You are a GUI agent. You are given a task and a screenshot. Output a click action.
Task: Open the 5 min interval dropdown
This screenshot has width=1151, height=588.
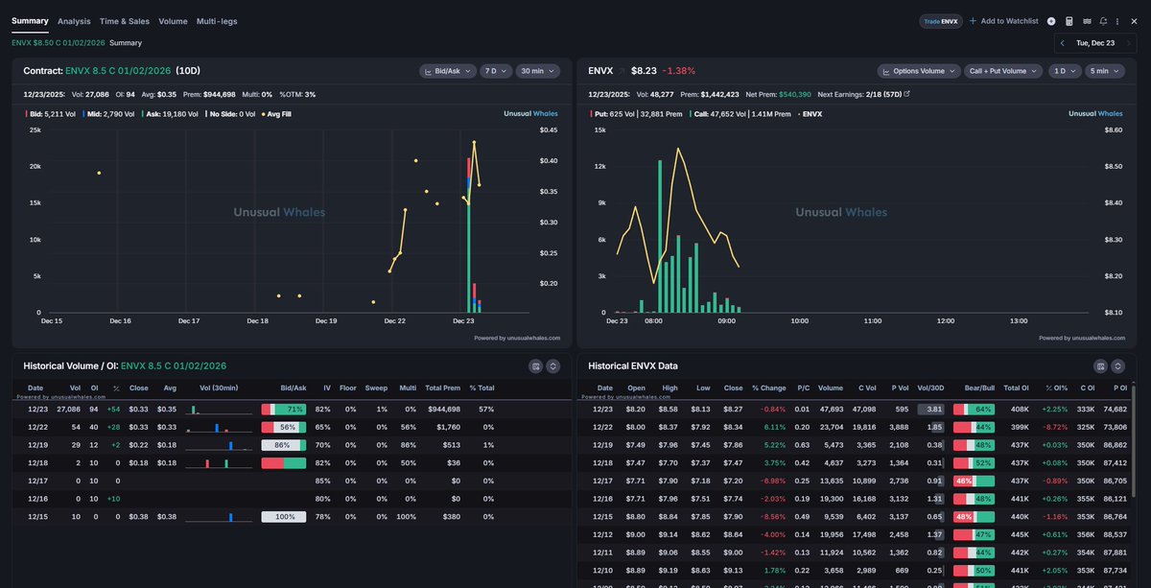(x=1104, y=71)
